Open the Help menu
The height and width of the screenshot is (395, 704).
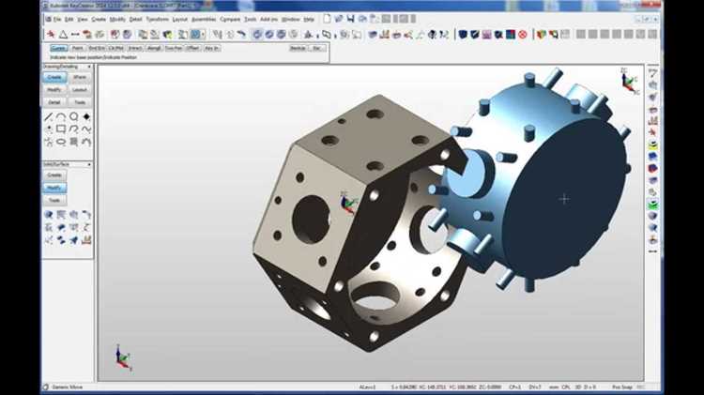[309, 20]
